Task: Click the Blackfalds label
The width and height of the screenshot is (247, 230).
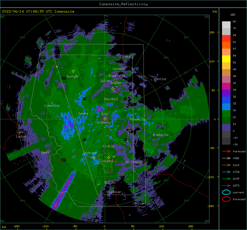Action: tap(117, 76)
